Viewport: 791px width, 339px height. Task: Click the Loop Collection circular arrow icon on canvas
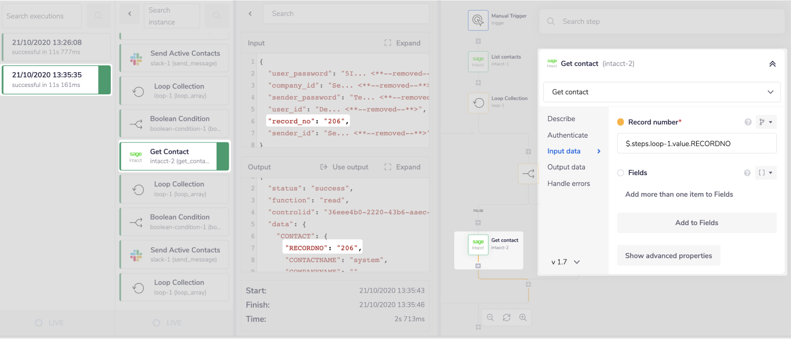point(478,102)
